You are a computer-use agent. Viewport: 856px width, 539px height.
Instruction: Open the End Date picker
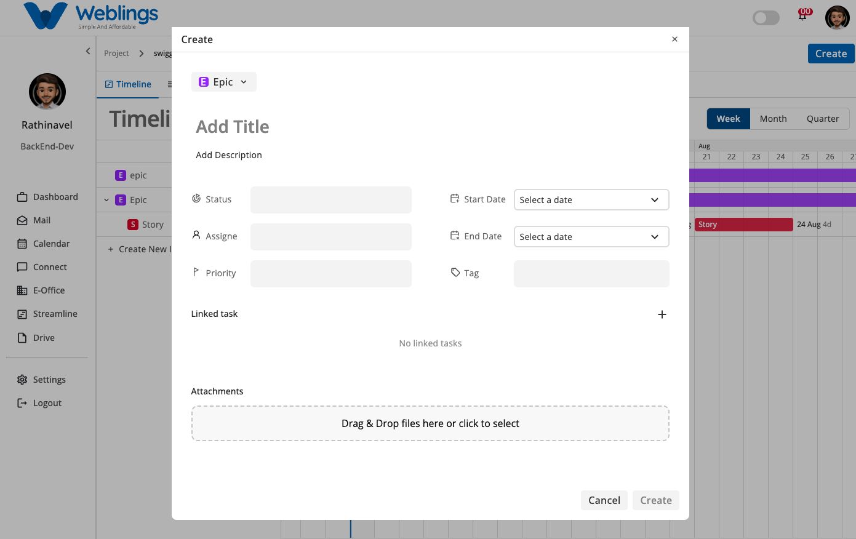(x=591, y=237)
